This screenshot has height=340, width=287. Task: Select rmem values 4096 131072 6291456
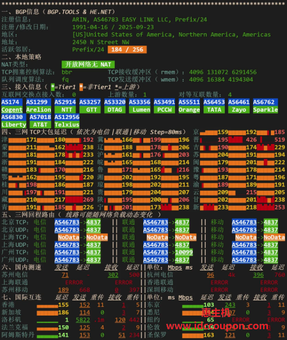tap(223, 72)
